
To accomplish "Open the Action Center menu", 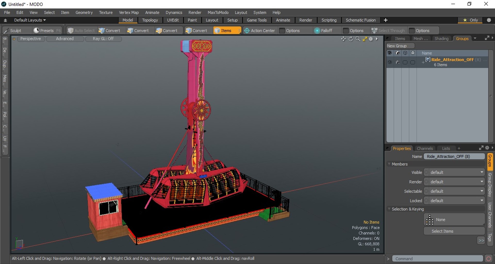I will (260, 30).
